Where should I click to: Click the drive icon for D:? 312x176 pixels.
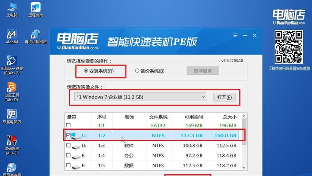tap(76, 147)
